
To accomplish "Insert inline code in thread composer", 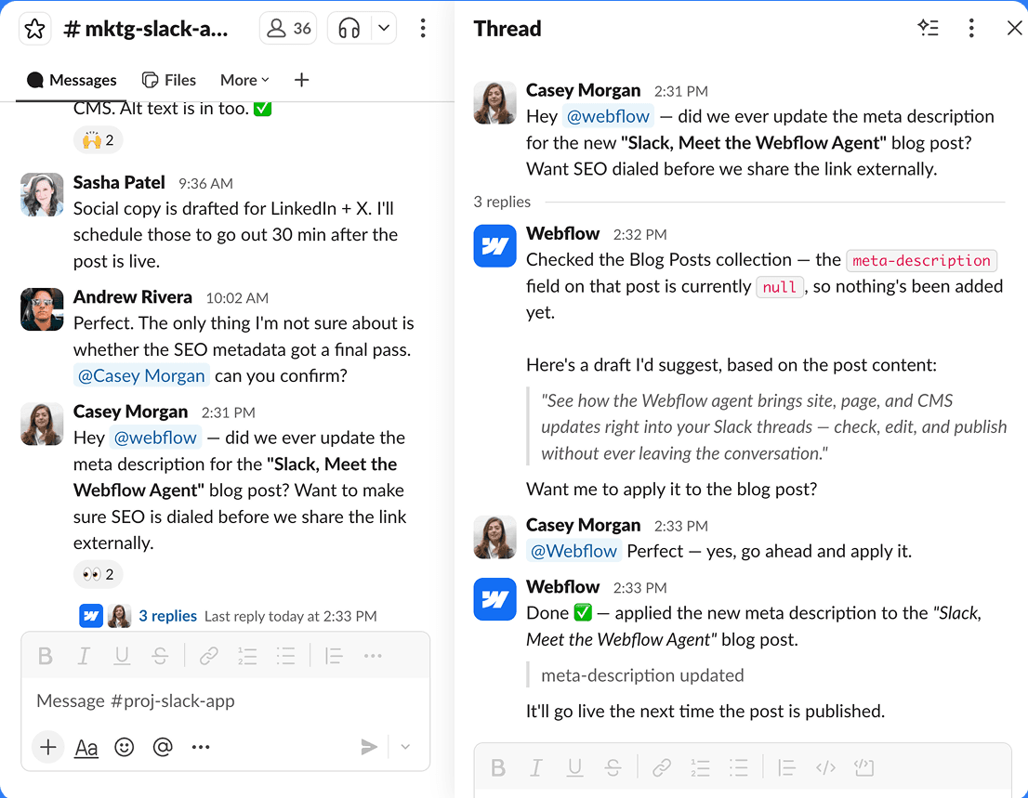I will [825, 767].
